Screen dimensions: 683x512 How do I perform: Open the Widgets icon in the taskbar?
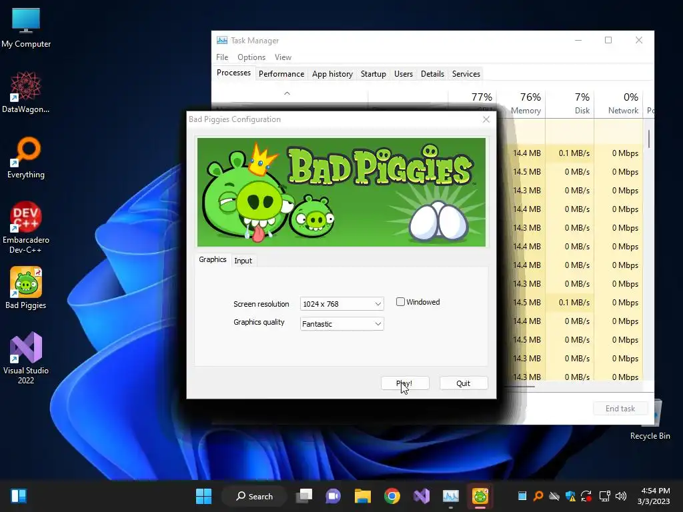click(x=19, y=496)
